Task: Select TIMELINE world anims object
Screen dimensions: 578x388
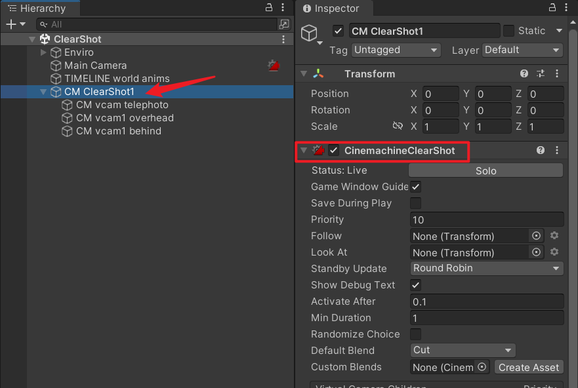Action: coord(117,79)
